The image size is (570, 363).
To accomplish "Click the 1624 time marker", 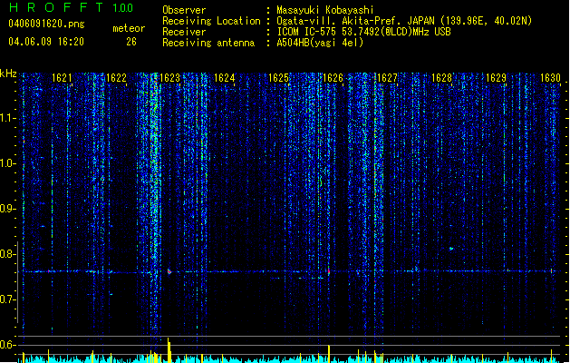I will (225, 78).
